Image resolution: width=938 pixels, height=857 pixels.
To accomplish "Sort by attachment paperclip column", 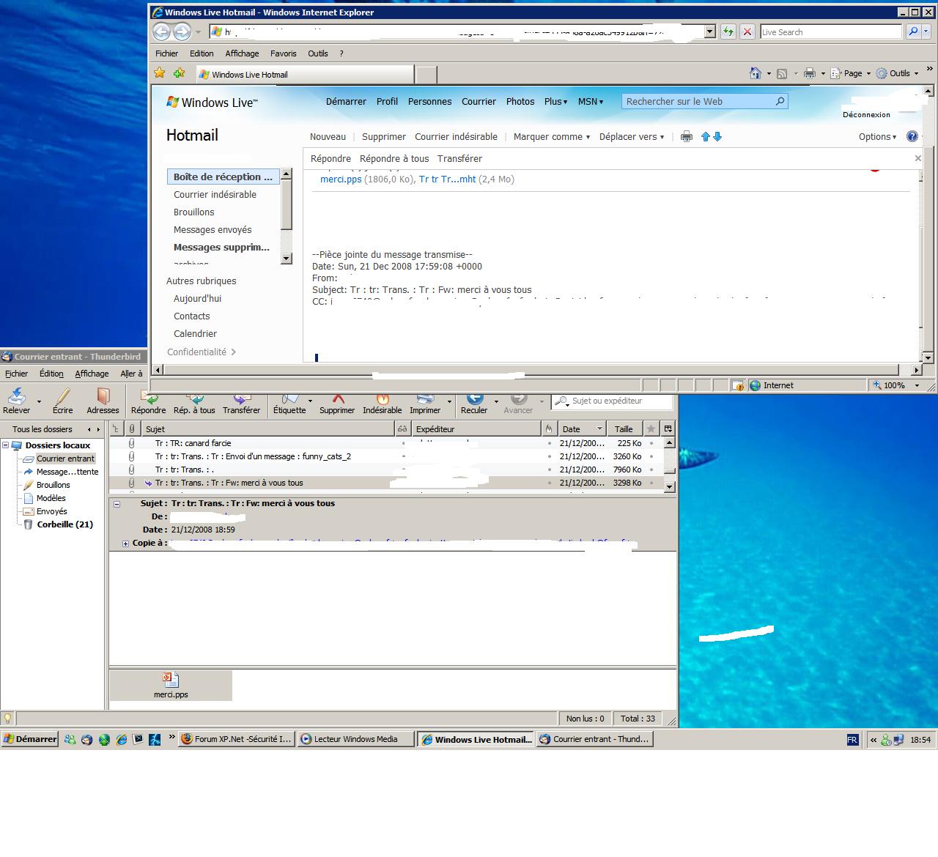I will coord(132,428).
